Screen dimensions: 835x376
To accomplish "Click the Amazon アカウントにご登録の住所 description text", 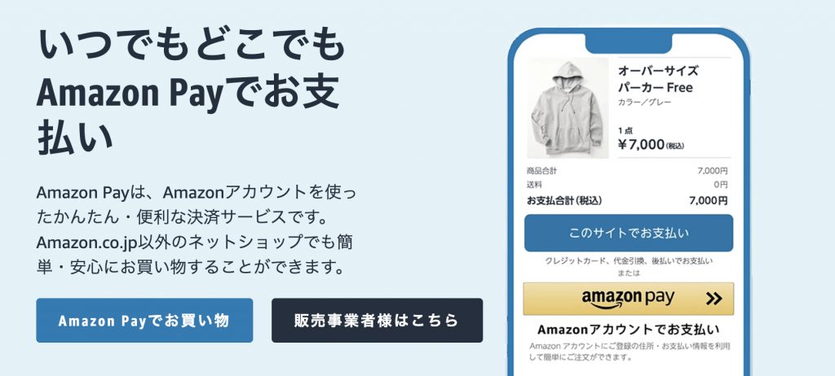I will coord(629,352).
